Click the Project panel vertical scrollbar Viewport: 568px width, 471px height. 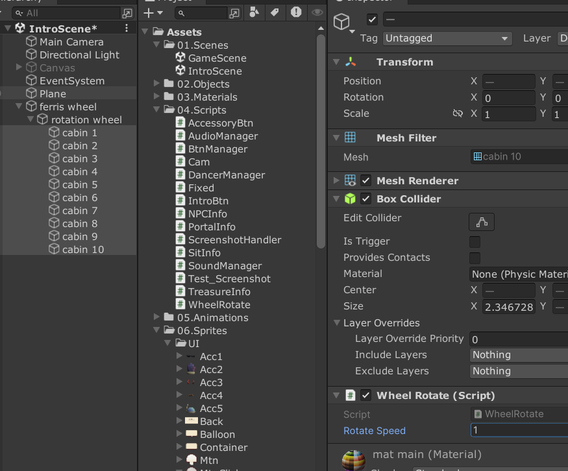tap(321, 141)
